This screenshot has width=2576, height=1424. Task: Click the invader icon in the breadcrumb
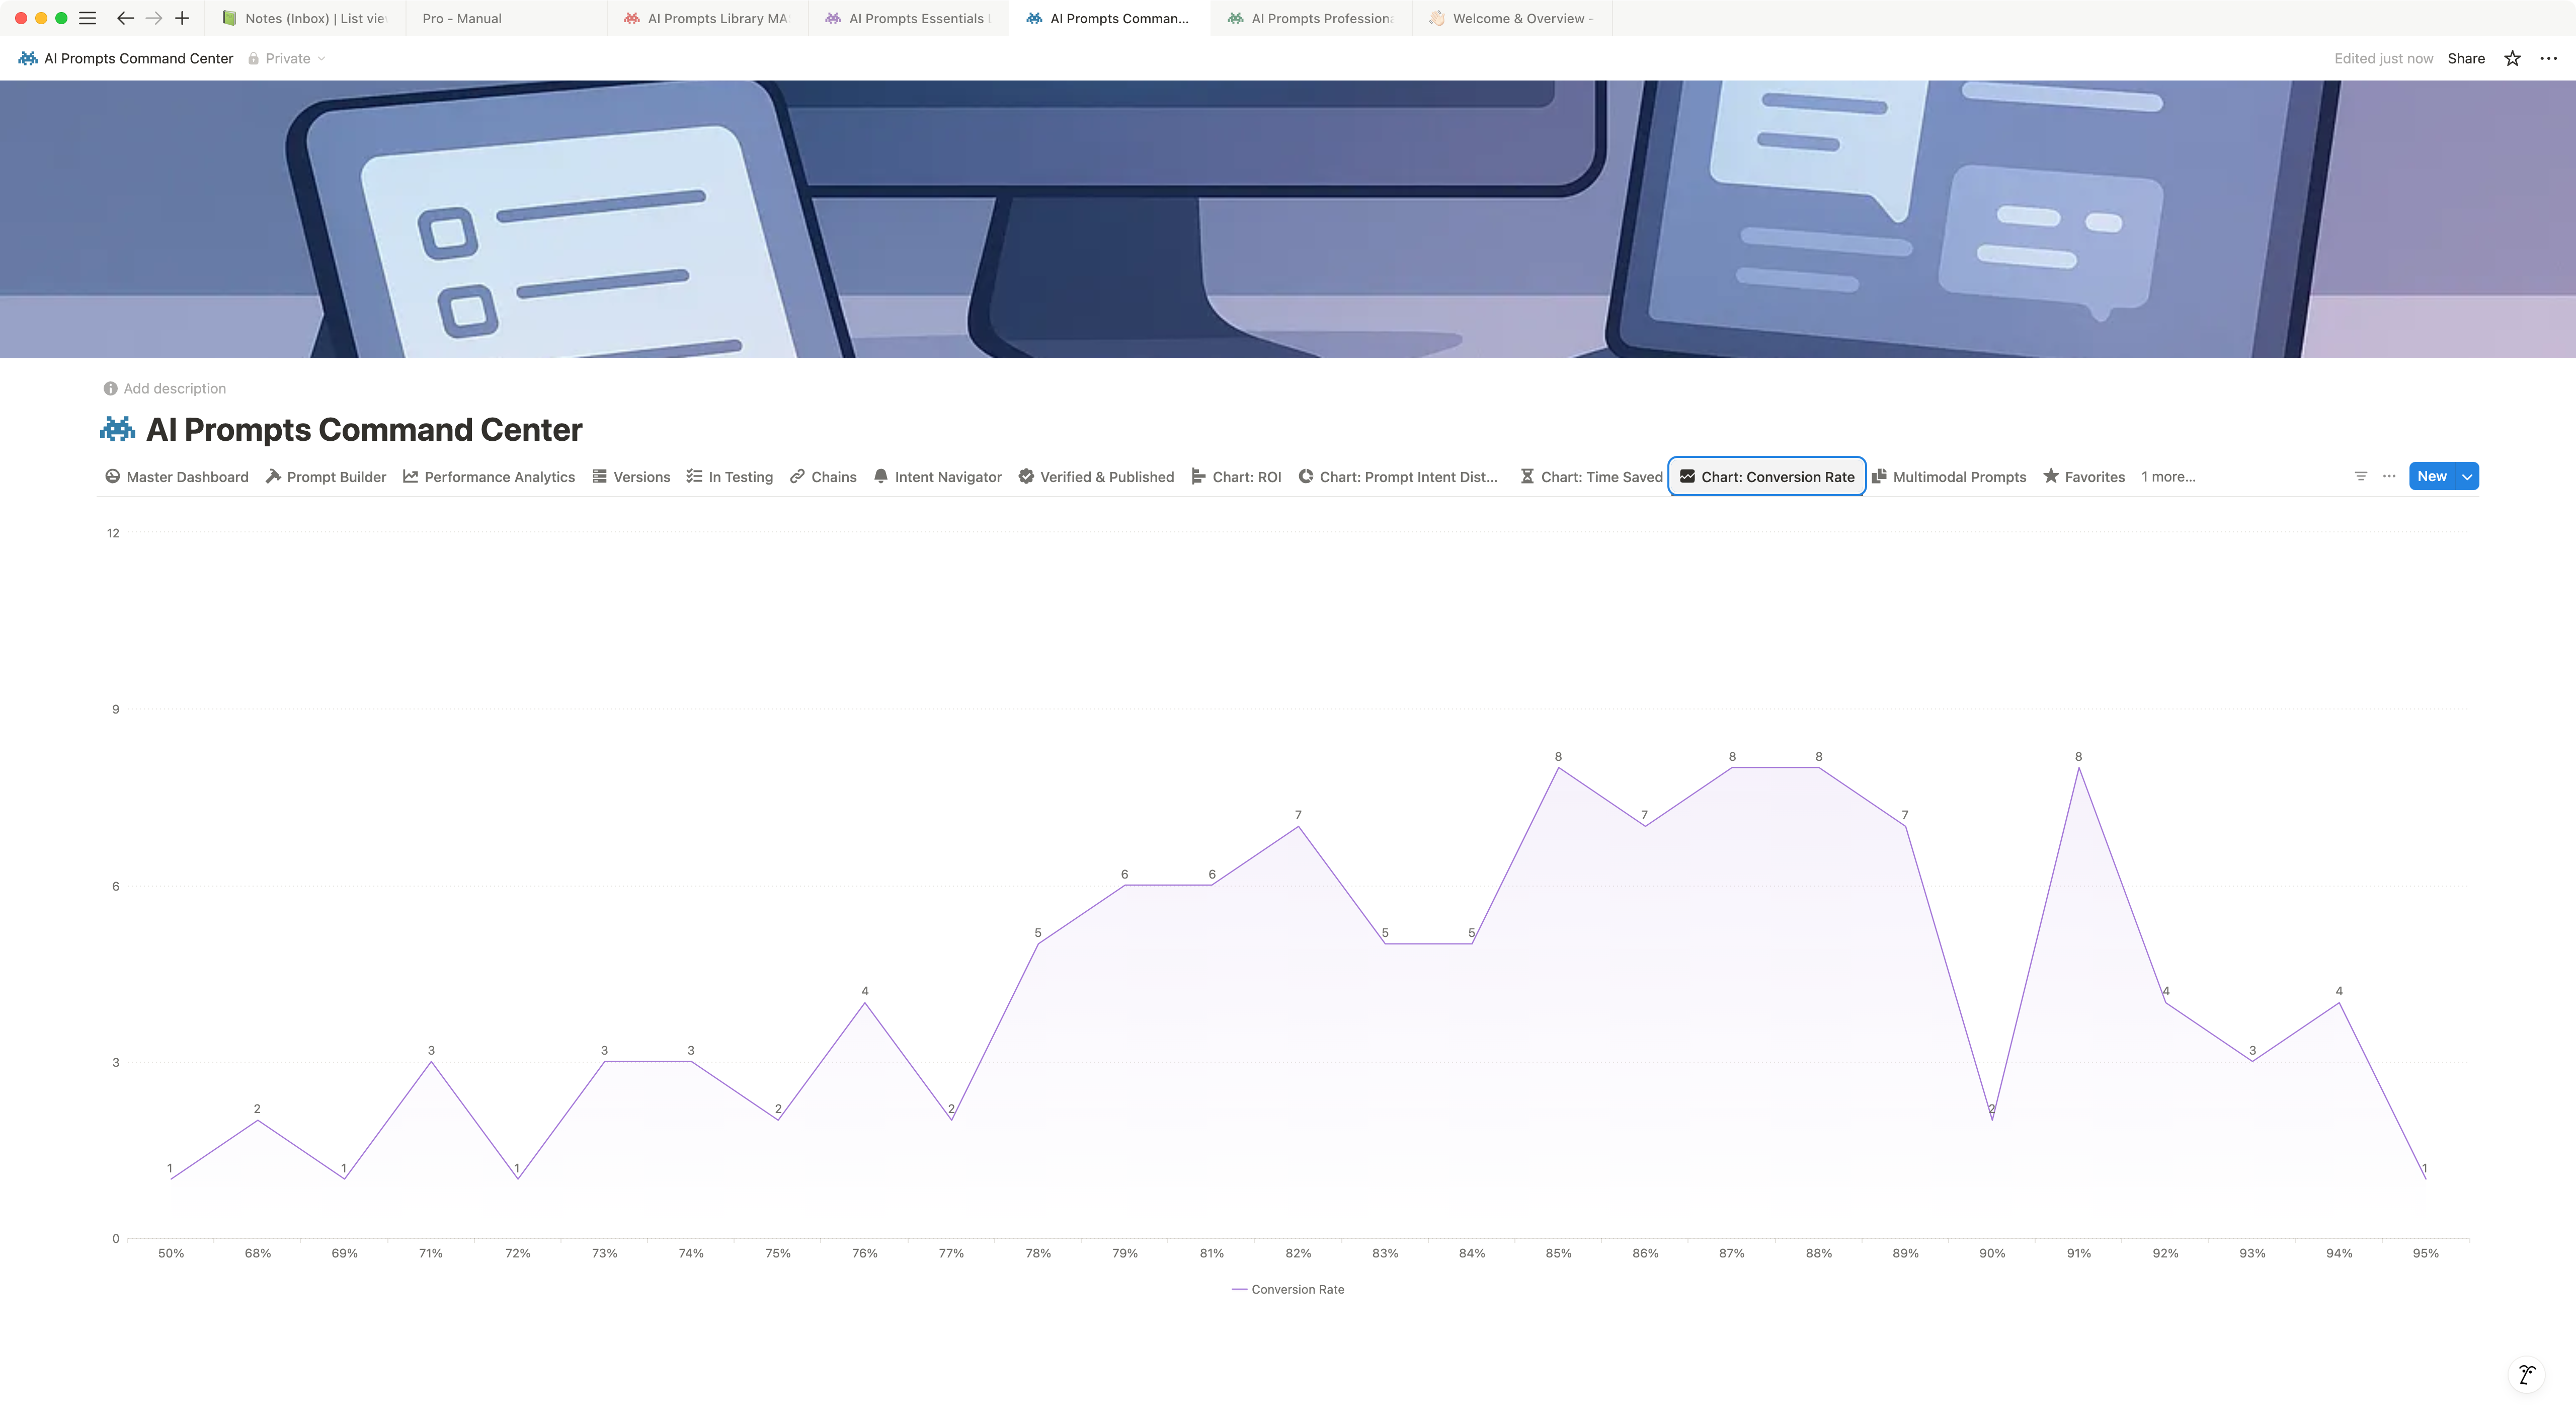click(28, 58)
